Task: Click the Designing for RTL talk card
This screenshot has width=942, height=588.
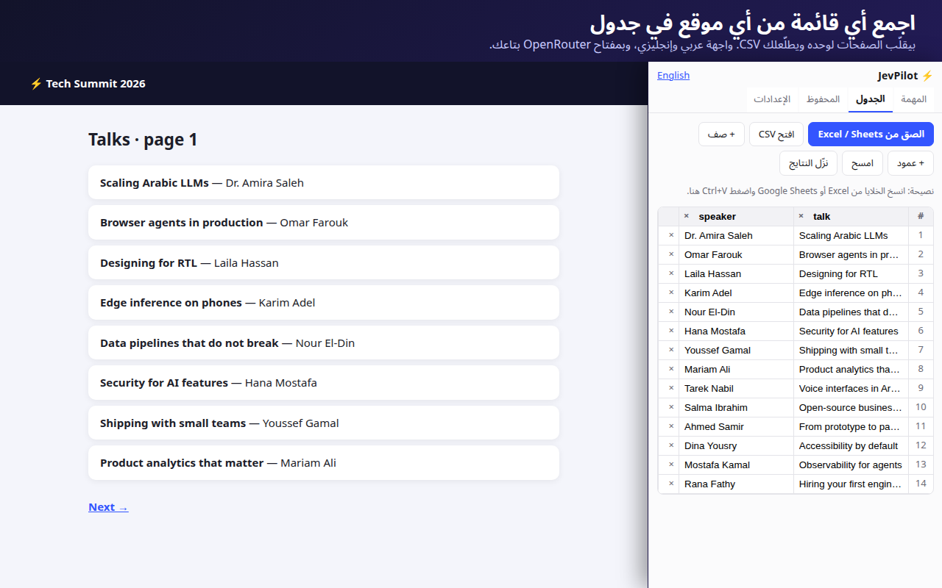Action: [324, 262]
